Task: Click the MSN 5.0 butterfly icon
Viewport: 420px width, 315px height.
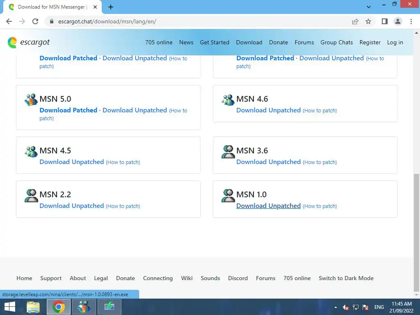Action: [x=31, y=100]
